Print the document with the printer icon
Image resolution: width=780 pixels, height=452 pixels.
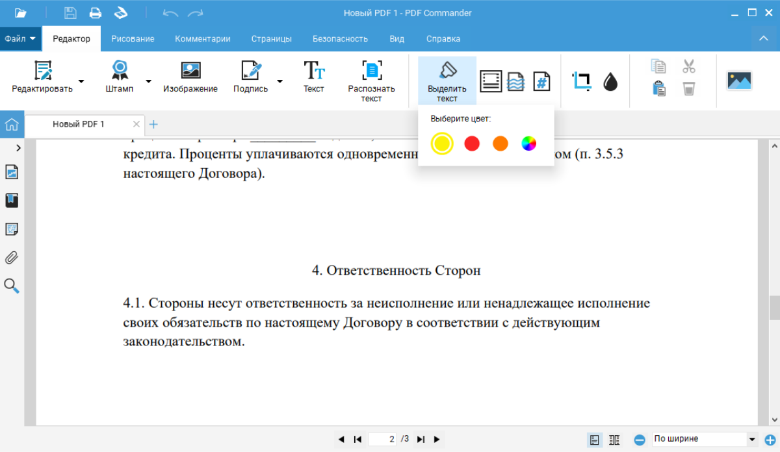point(96,13)
